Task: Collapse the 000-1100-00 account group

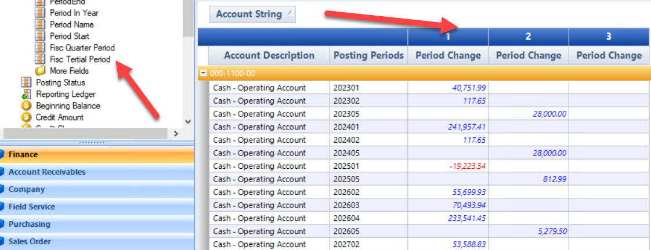Action: point(203,74)
